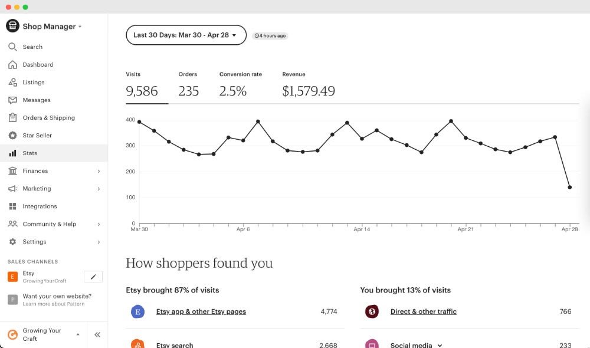590x348 pixels.
Task: Click the Social media traffic label
Action: tap(411, 345)
